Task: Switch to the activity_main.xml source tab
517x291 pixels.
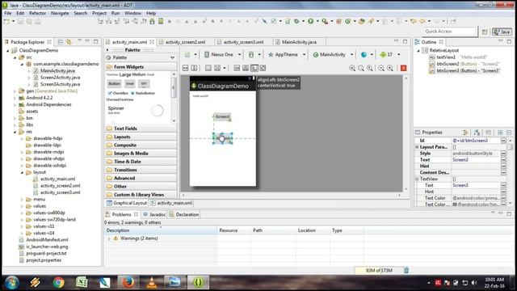Action: (x=171, y=203)
